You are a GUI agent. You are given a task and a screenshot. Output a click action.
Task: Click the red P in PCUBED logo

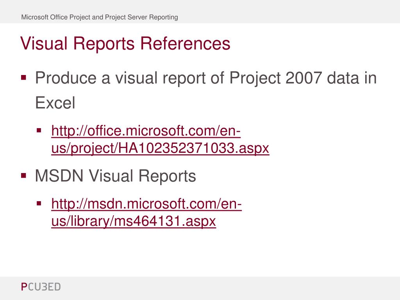[24, 287]
